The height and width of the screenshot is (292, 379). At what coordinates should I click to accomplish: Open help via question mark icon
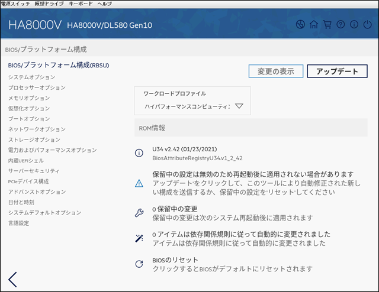(340, 25)
